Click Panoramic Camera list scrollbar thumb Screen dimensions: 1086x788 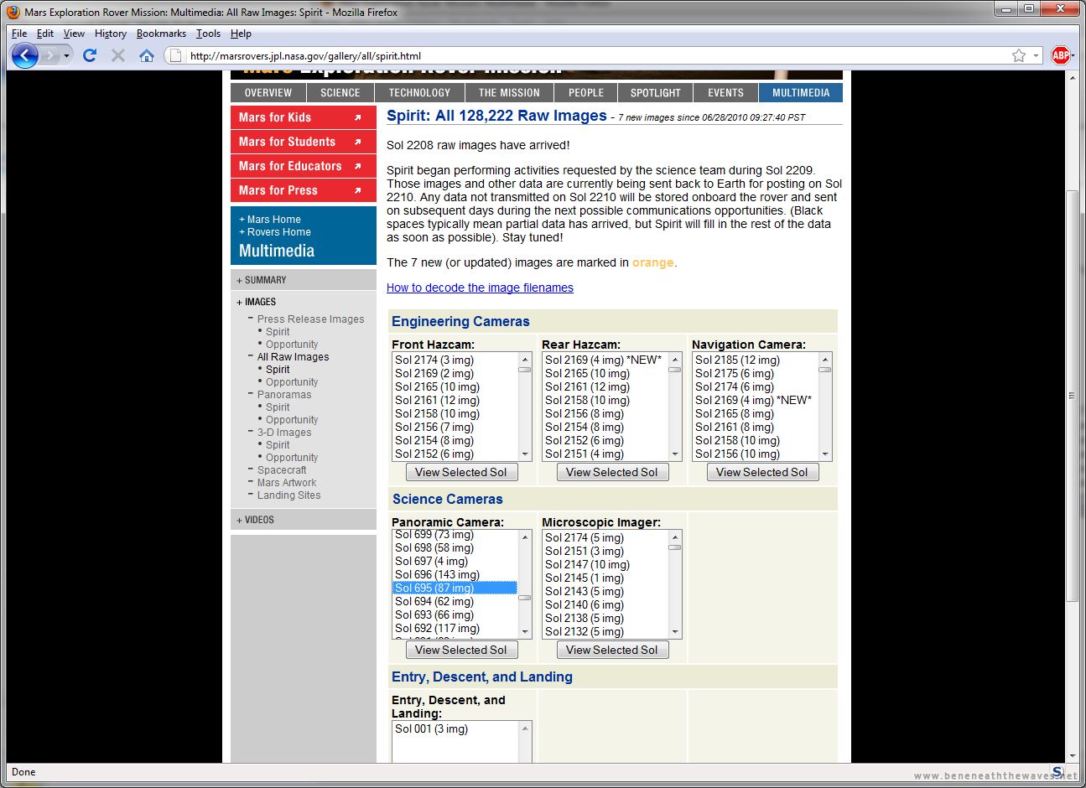click(x=525, y=598)
